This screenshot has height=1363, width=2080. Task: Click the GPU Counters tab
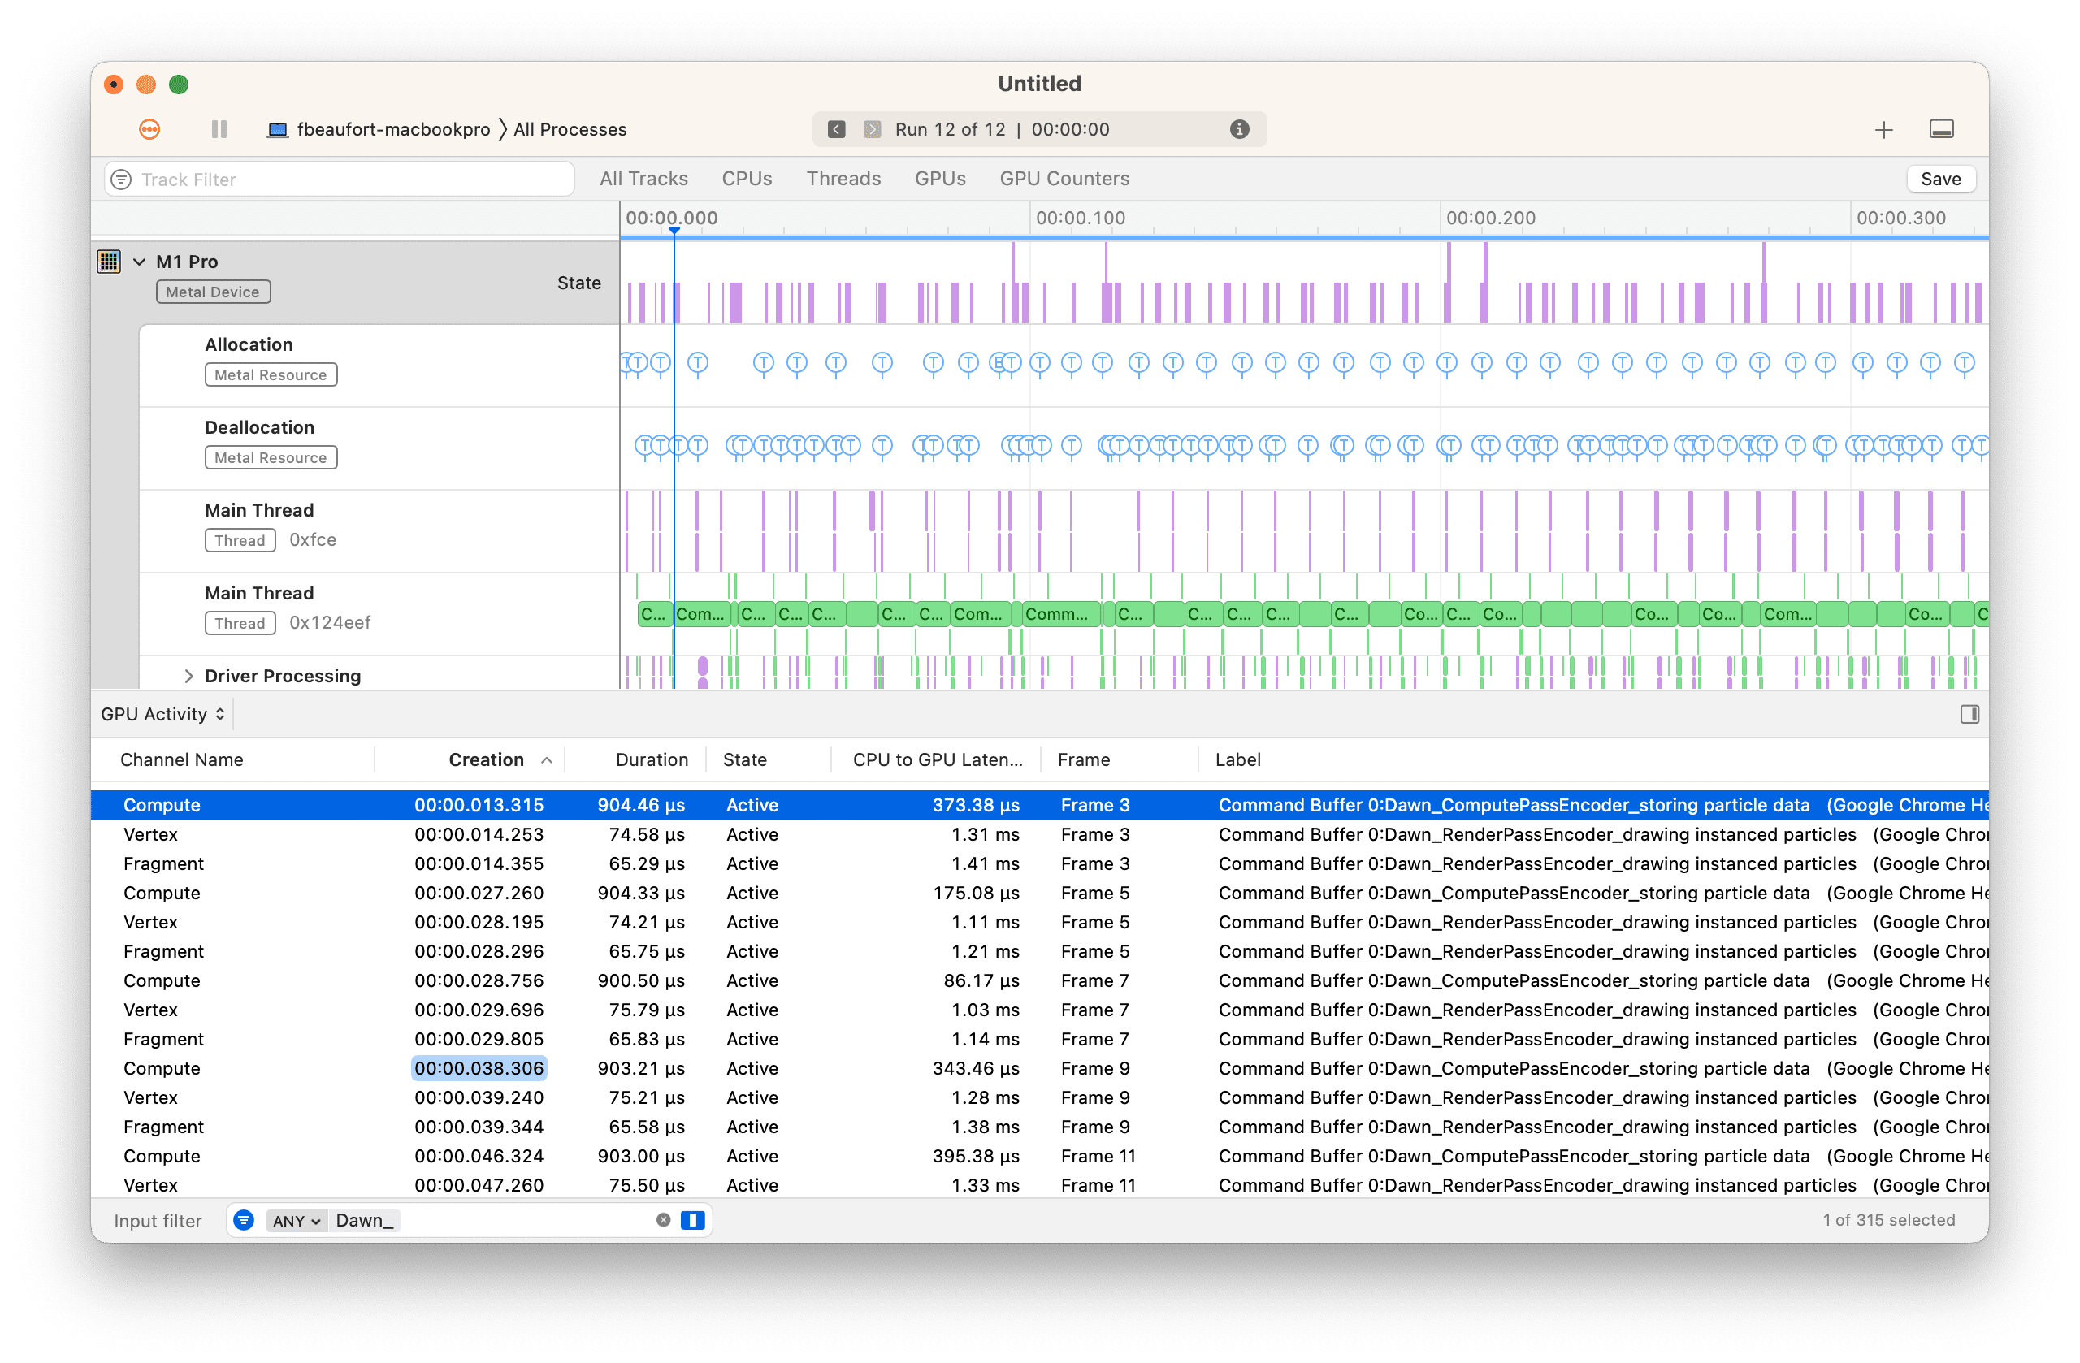[x=1065, y=178]
